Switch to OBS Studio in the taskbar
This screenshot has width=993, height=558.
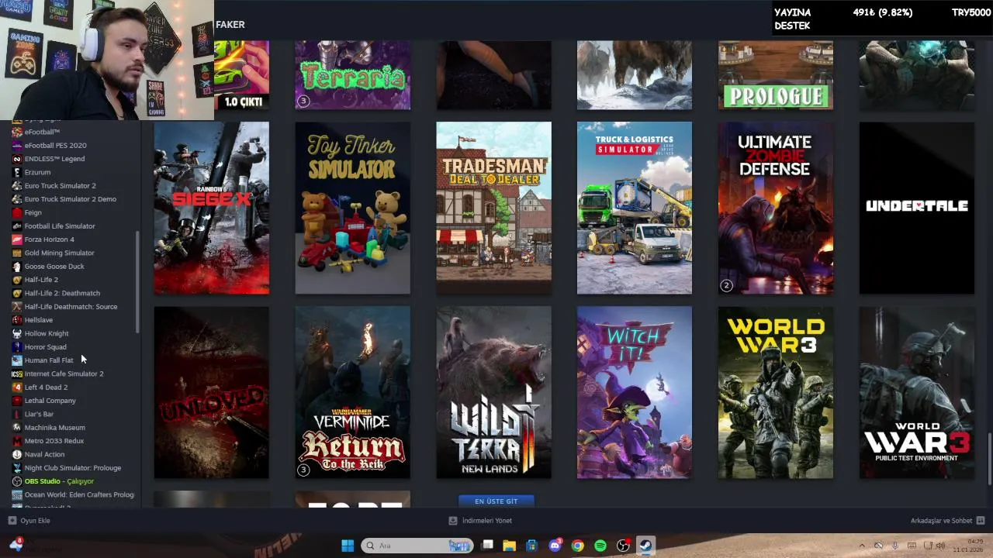pyautogui.click(x=622, y=546)
